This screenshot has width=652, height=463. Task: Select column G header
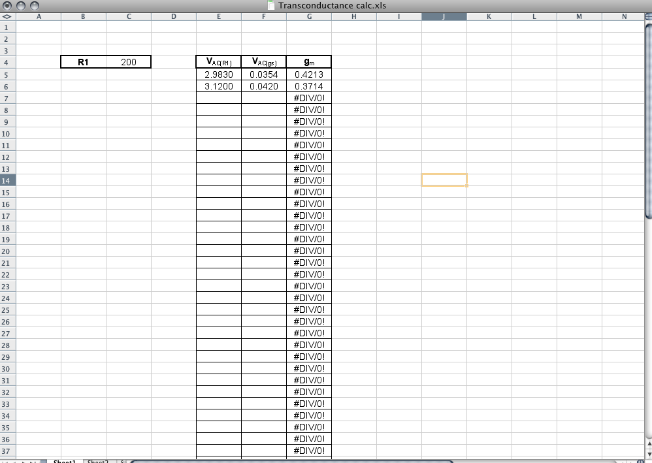pyautogui.click(x=309, y=16)
